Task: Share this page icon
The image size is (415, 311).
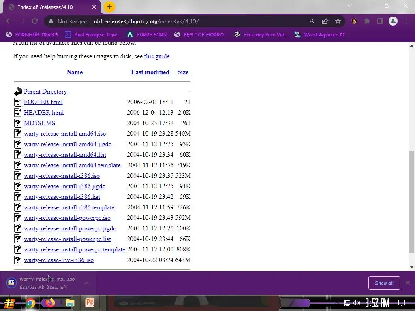Action: point(325,21)
